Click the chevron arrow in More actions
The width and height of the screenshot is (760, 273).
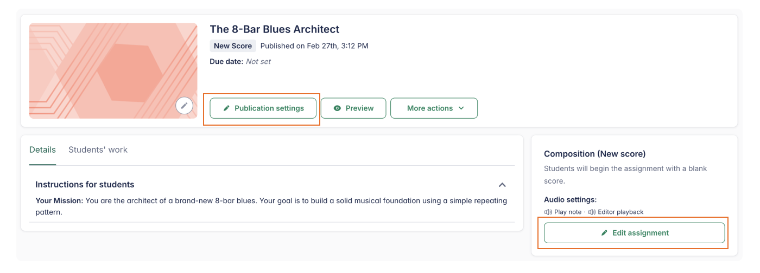tap(461, 108)
